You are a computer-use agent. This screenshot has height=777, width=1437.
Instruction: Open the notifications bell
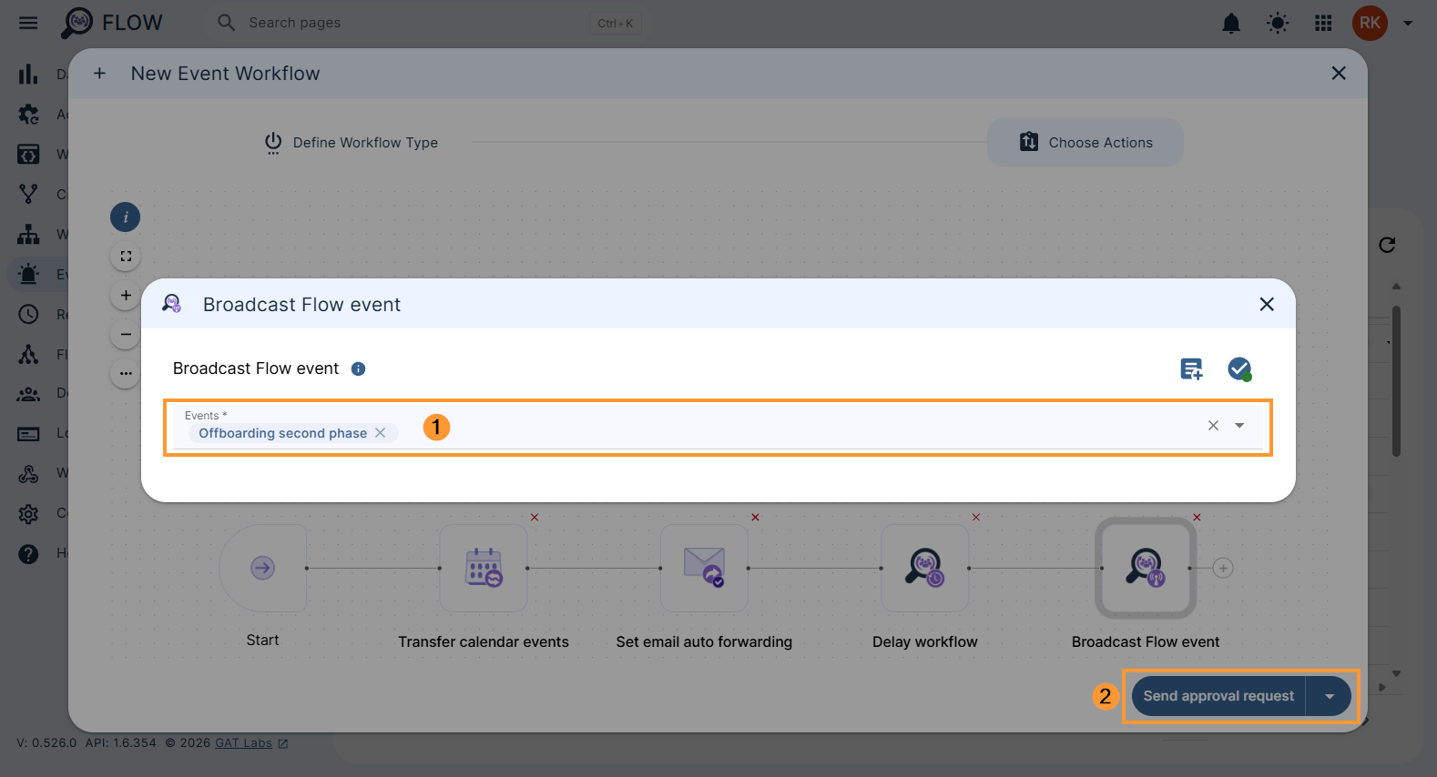click(x=1231, y=23)
